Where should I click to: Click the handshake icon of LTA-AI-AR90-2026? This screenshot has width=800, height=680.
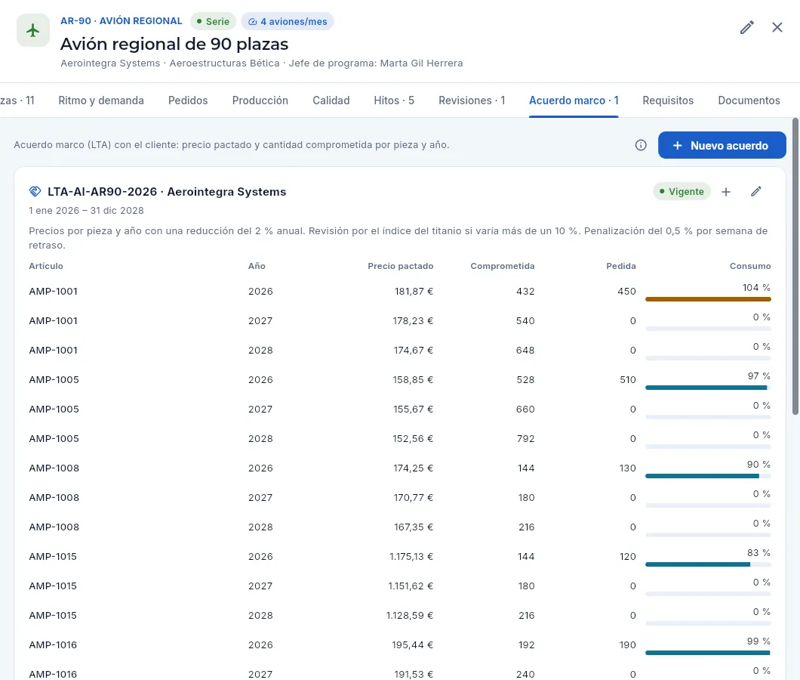tap(35, 192)
